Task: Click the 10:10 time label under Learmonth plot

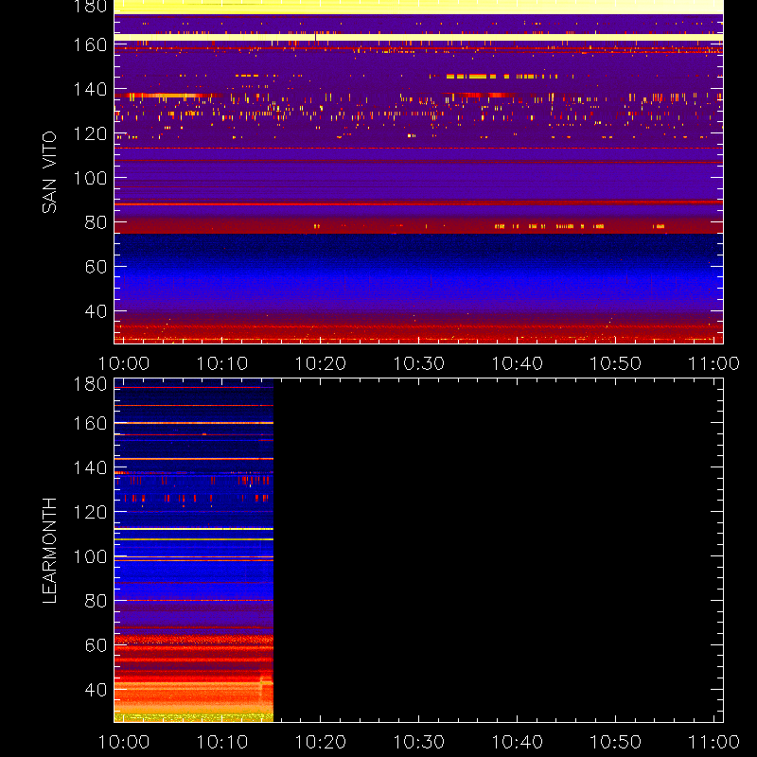Action: coord(222,742)
